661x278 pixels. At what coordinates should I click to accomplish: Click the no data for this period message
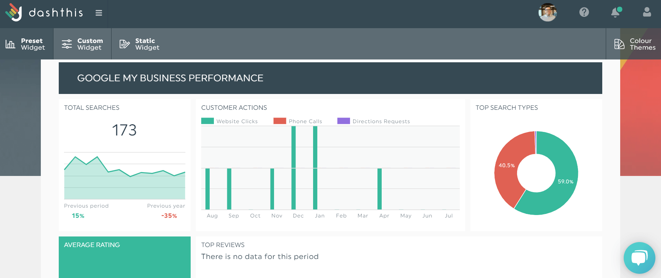(260, 257)
